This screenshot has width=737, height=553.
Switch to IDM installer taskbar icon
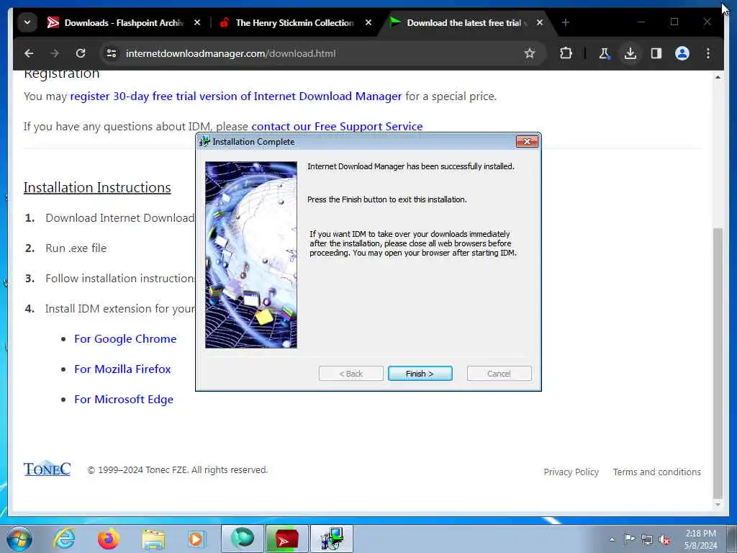(331, 539)
